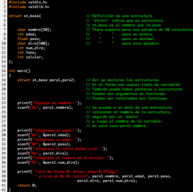Click 'struct st_base{' declaration text
The height and width of the screenshot is (192, 193).
tap(25, 16)
